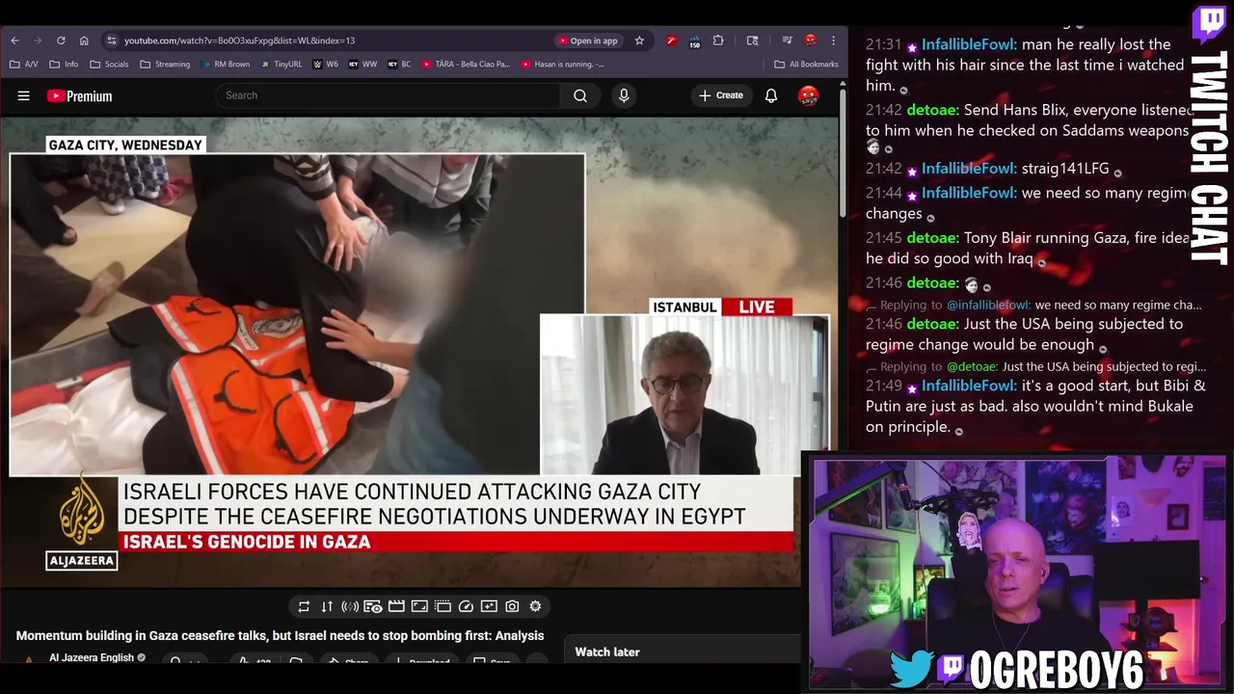This screenshot has height=694, width=1234.
Task: Open the Info bookmarks folder
Action: point(64,65)
